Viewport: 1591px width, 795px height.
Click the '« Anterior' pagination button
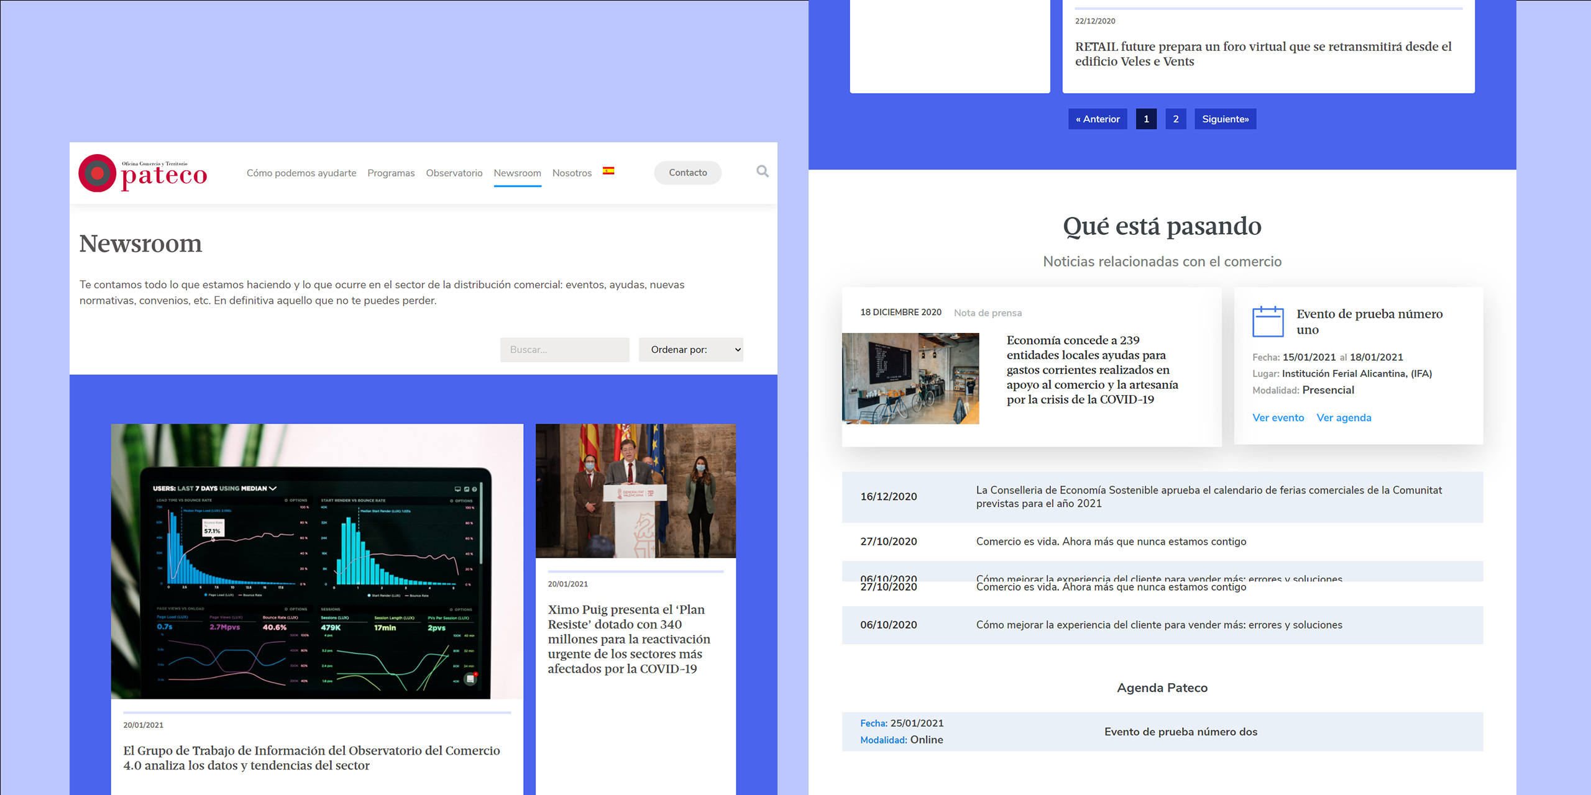point(1097,119)
